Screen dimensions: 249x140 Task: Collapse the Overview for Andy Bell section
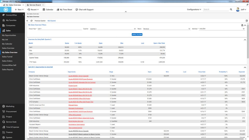pos(245,40)
